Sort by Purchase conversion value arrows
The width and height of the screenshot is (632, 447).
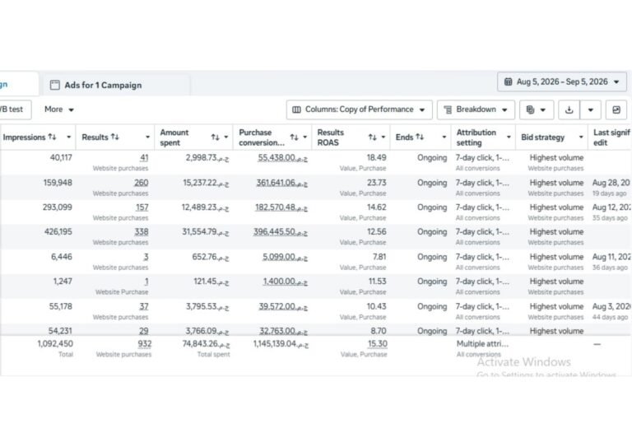tap(295, 137)
